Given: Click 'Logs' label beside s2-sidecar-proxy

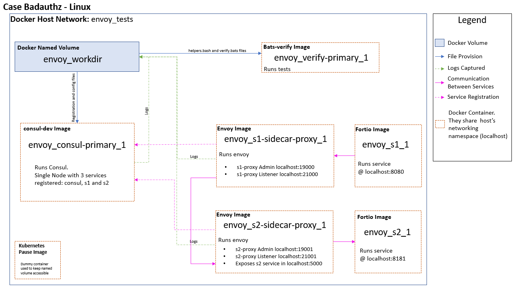Looking at the screenshot, I should click(194, 241).
